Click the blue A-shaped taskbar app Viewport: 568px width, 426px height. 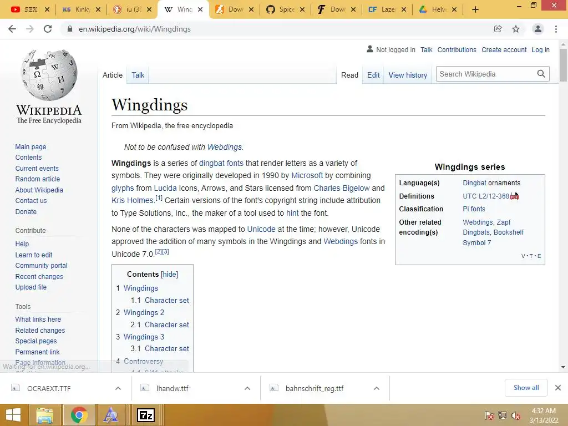pos(110,415)
